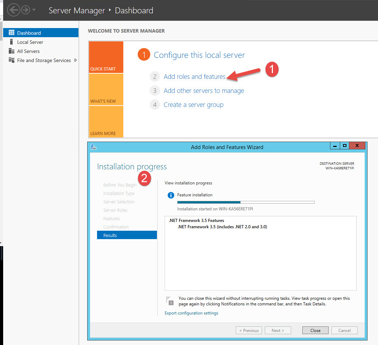The height and width of the screenshot is (345, 378).
Task: Click the WIN-KA56ERE71PI destination server name
Action: (x=340, y=168)
